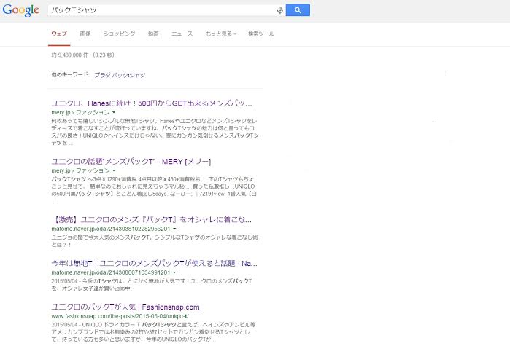Expand the もっと見る dropdown menu
This screenshot has height=346, width=510.
tap(221, 34)
